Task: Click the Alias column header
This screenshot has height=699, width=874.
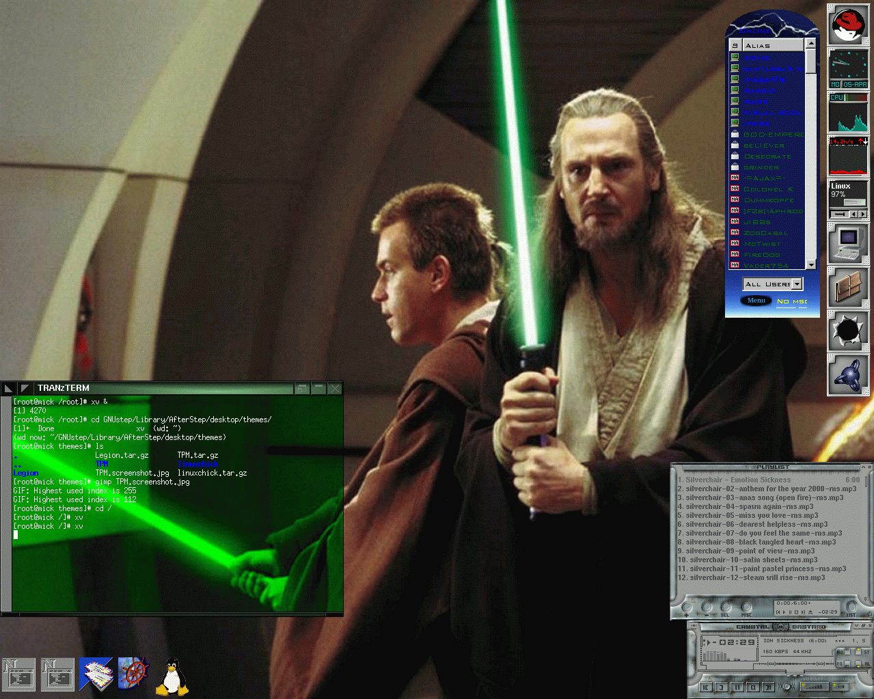Action: (772, 45)
